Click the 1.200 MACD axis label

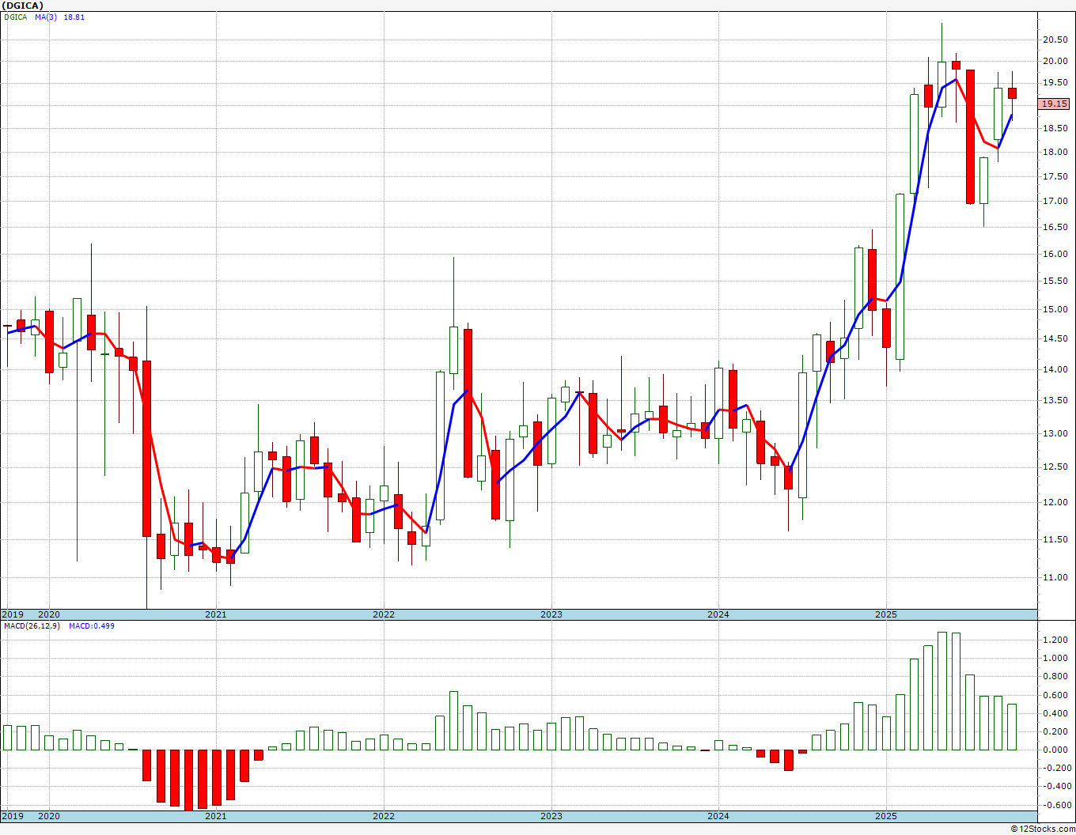(1055, 640)
